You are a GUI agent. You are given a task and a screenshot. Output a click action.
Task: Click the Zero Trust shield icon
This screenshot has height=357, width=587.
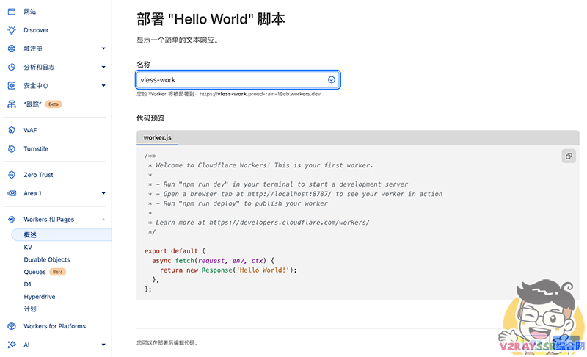click(11, 175)
